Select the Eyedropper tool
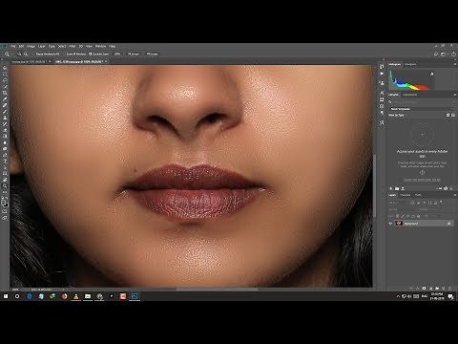458x344 pixels. [x=5, y=99]
